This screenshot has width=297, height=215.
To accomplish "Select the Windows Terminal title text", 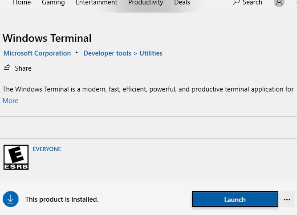I will [x=47, y=38].
